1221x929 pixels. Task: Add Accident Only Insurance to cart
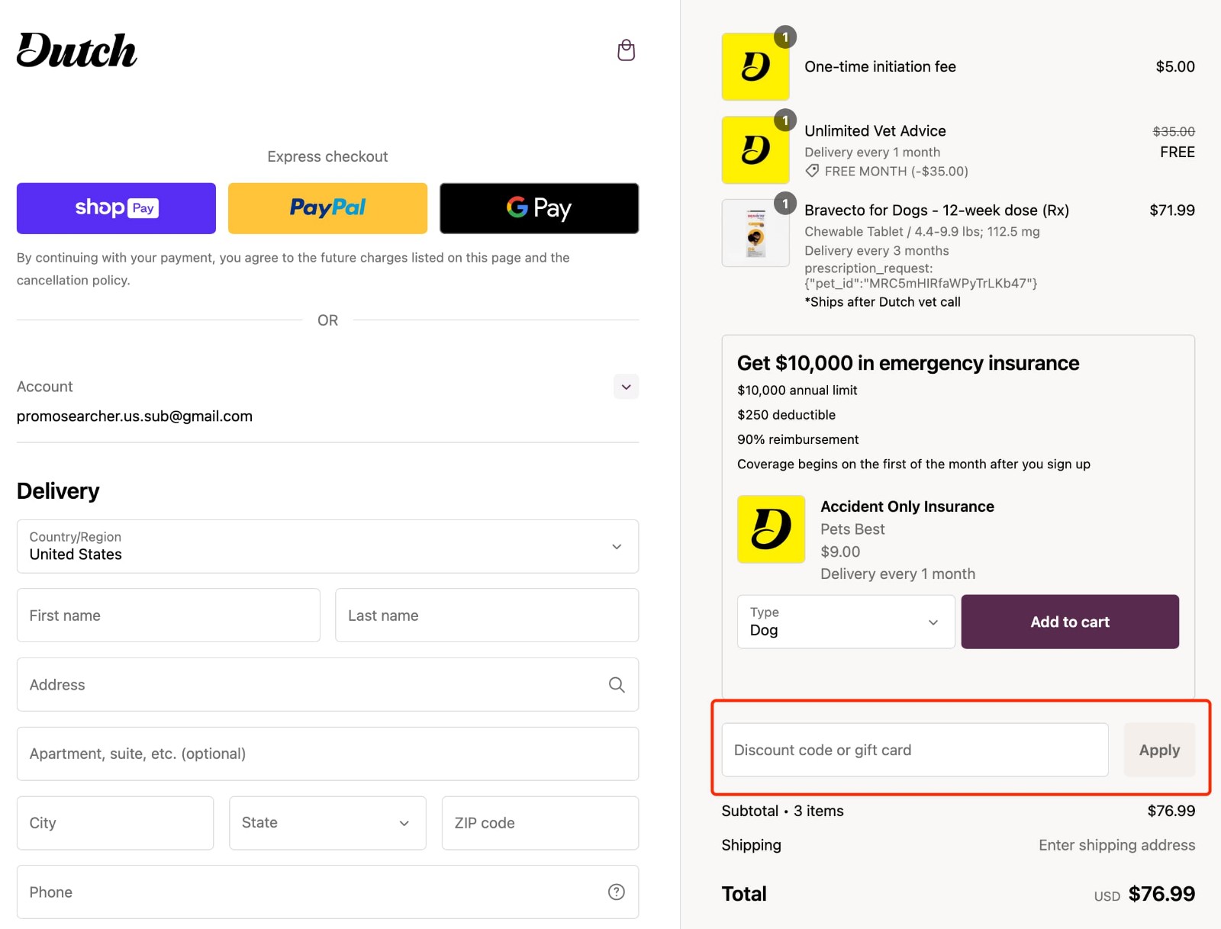(x=1070, y=622)
